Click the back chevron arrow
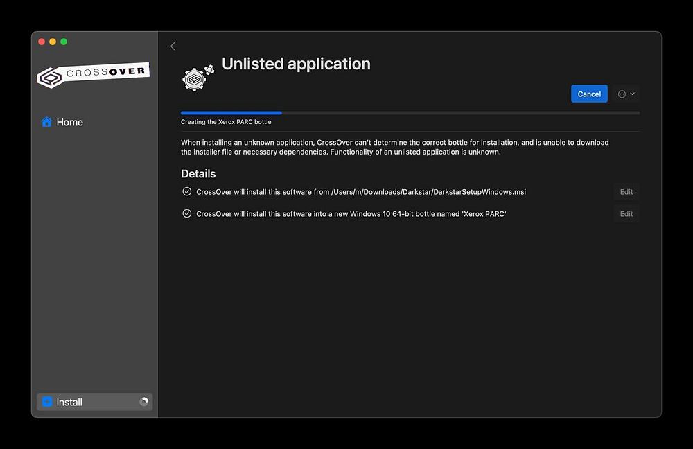 coord(173,46)
